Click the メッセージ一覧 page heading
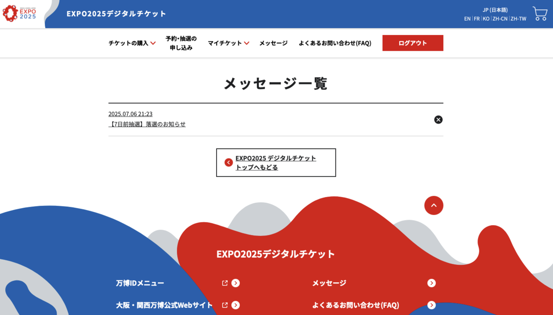553x315 pixels. point(276,83)
